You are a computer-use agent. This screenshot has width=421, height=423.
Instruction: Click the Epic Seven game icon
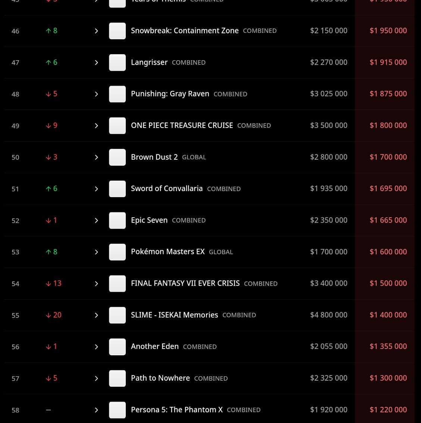pos(117,221)
